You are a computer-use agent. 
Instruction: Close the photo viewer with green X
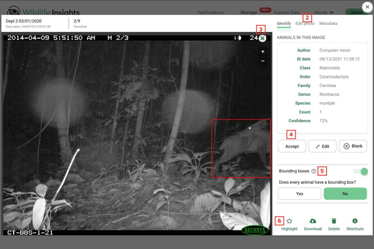pos(262,38)
